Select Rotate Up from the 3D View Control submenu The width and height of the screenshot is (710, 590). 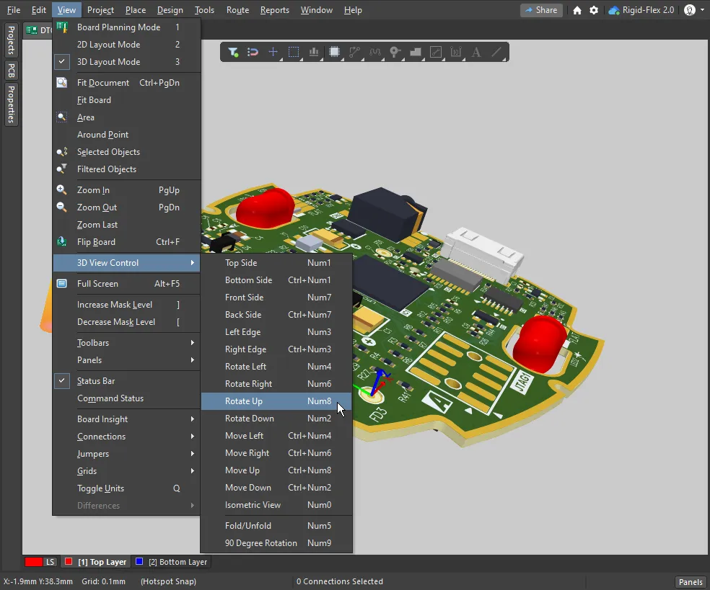[x=245, y=401]
